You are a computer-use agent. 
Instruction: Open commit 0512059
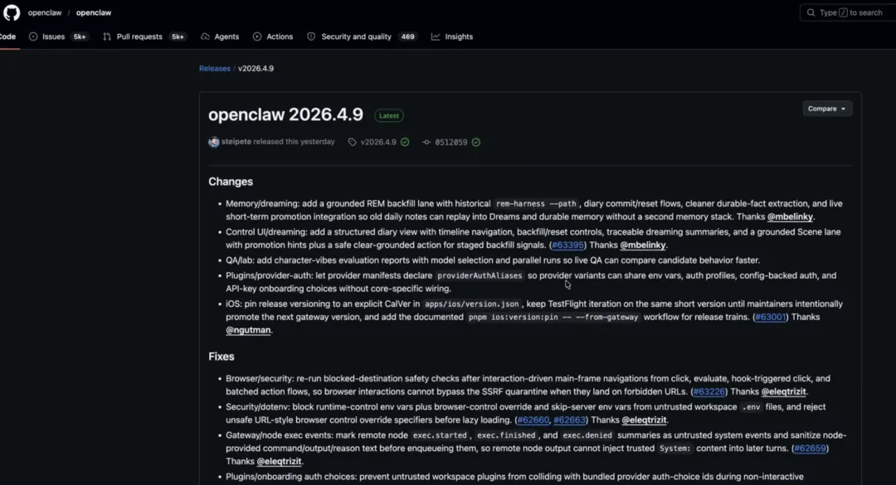coord(450,143)
